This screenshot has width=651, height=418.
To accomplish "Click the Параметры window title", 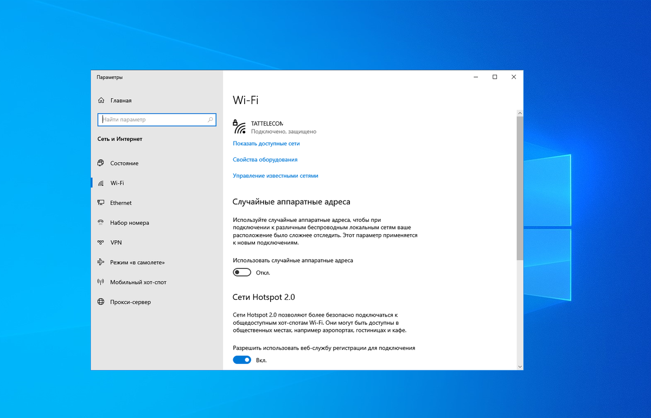I will [x=110, y=77].
